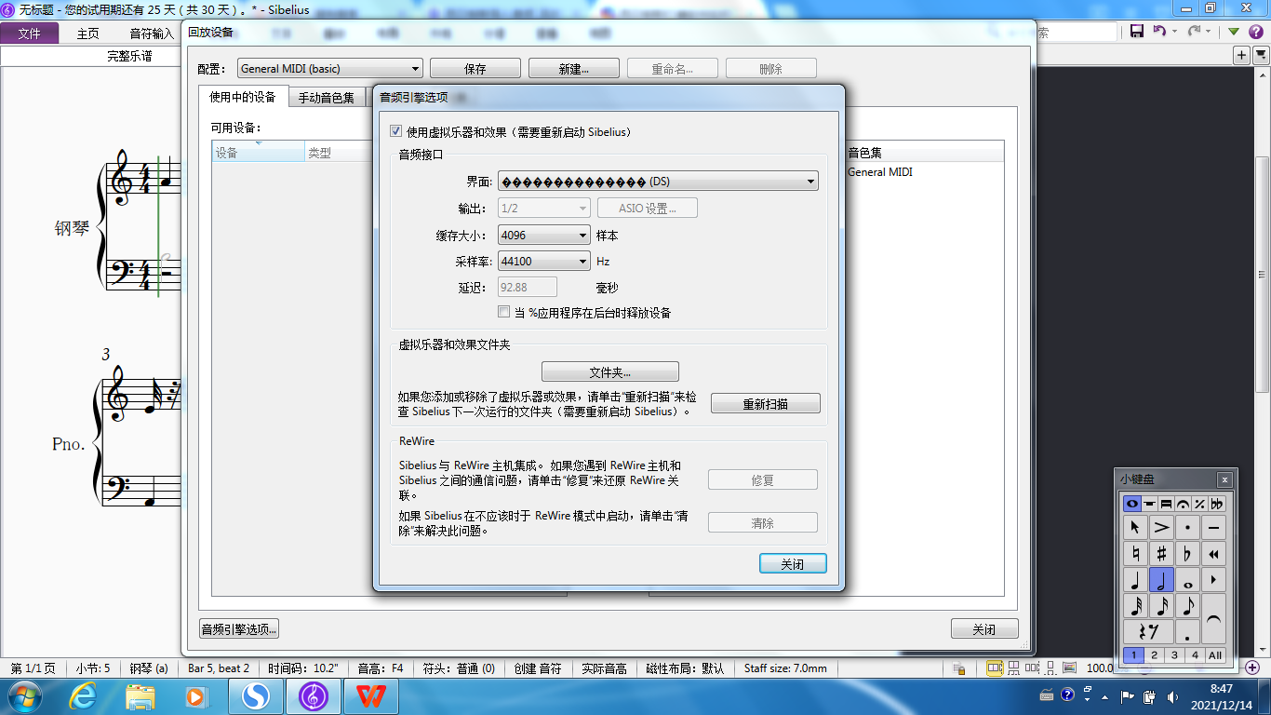1271x715 pixels.
Task: Add a flat accidental from the keypad
Action: [1187, 554]
